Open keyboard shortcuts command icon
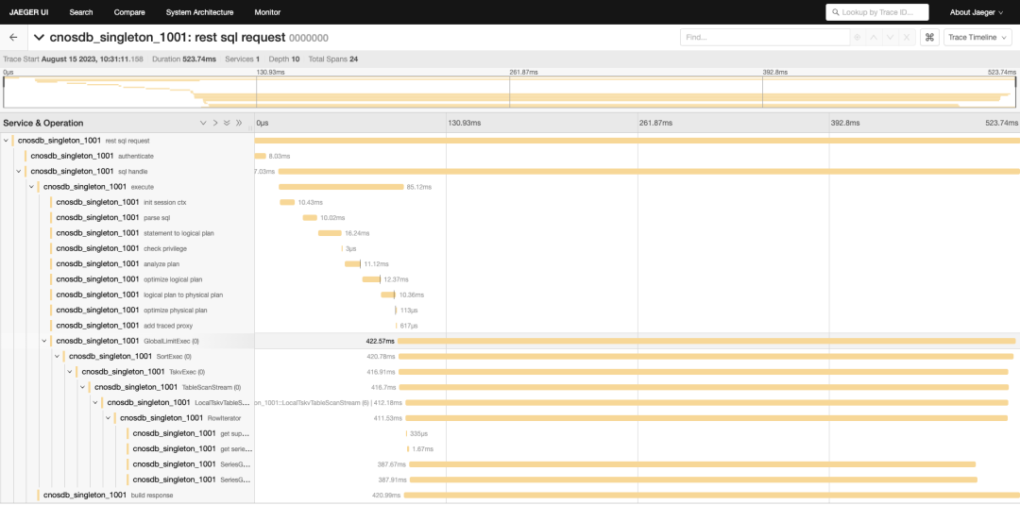This screenshot has height=505, width=1020. click(929, 38)
